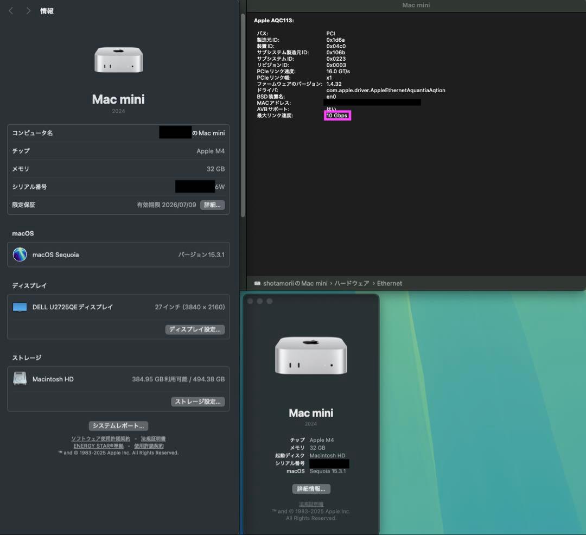Click the computer icon in the path bar
Screen dimensions: 586x535
coord(257,283)
